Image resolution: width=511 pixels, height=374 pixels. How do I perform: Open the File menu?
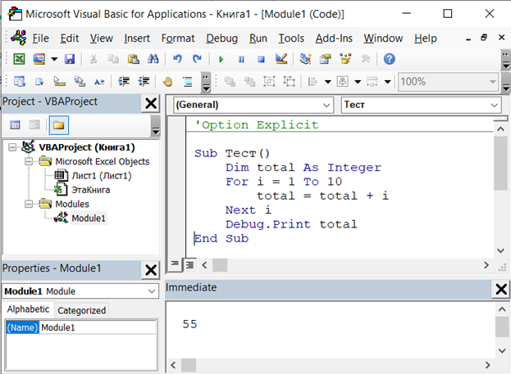[40, 38]
